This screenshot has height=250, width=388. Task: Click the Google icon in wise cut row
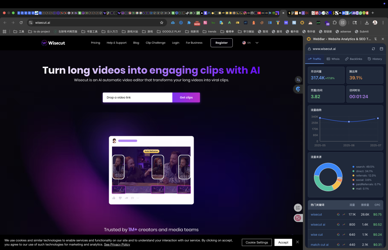pos(338,235)
